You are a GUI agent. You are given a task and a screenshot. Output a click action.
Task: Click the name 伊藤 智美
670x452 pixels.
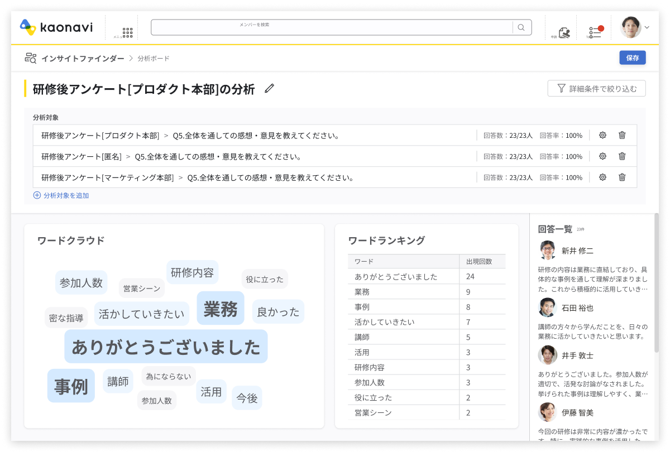tap(577, 413)
